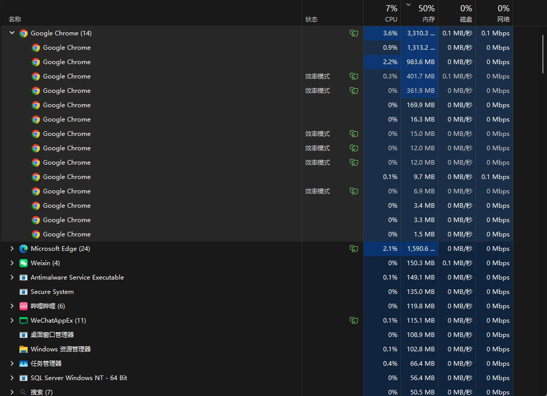Click the Secure System icon
Screen dimensions: 547x396
[x=24, y=292]
